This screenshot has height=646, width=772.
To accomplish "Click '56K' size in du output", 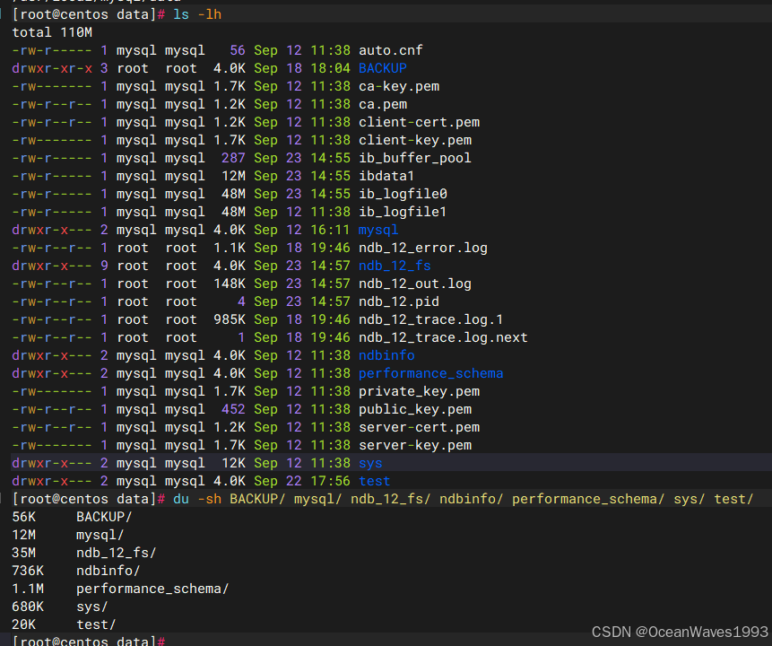I will 23,517.
